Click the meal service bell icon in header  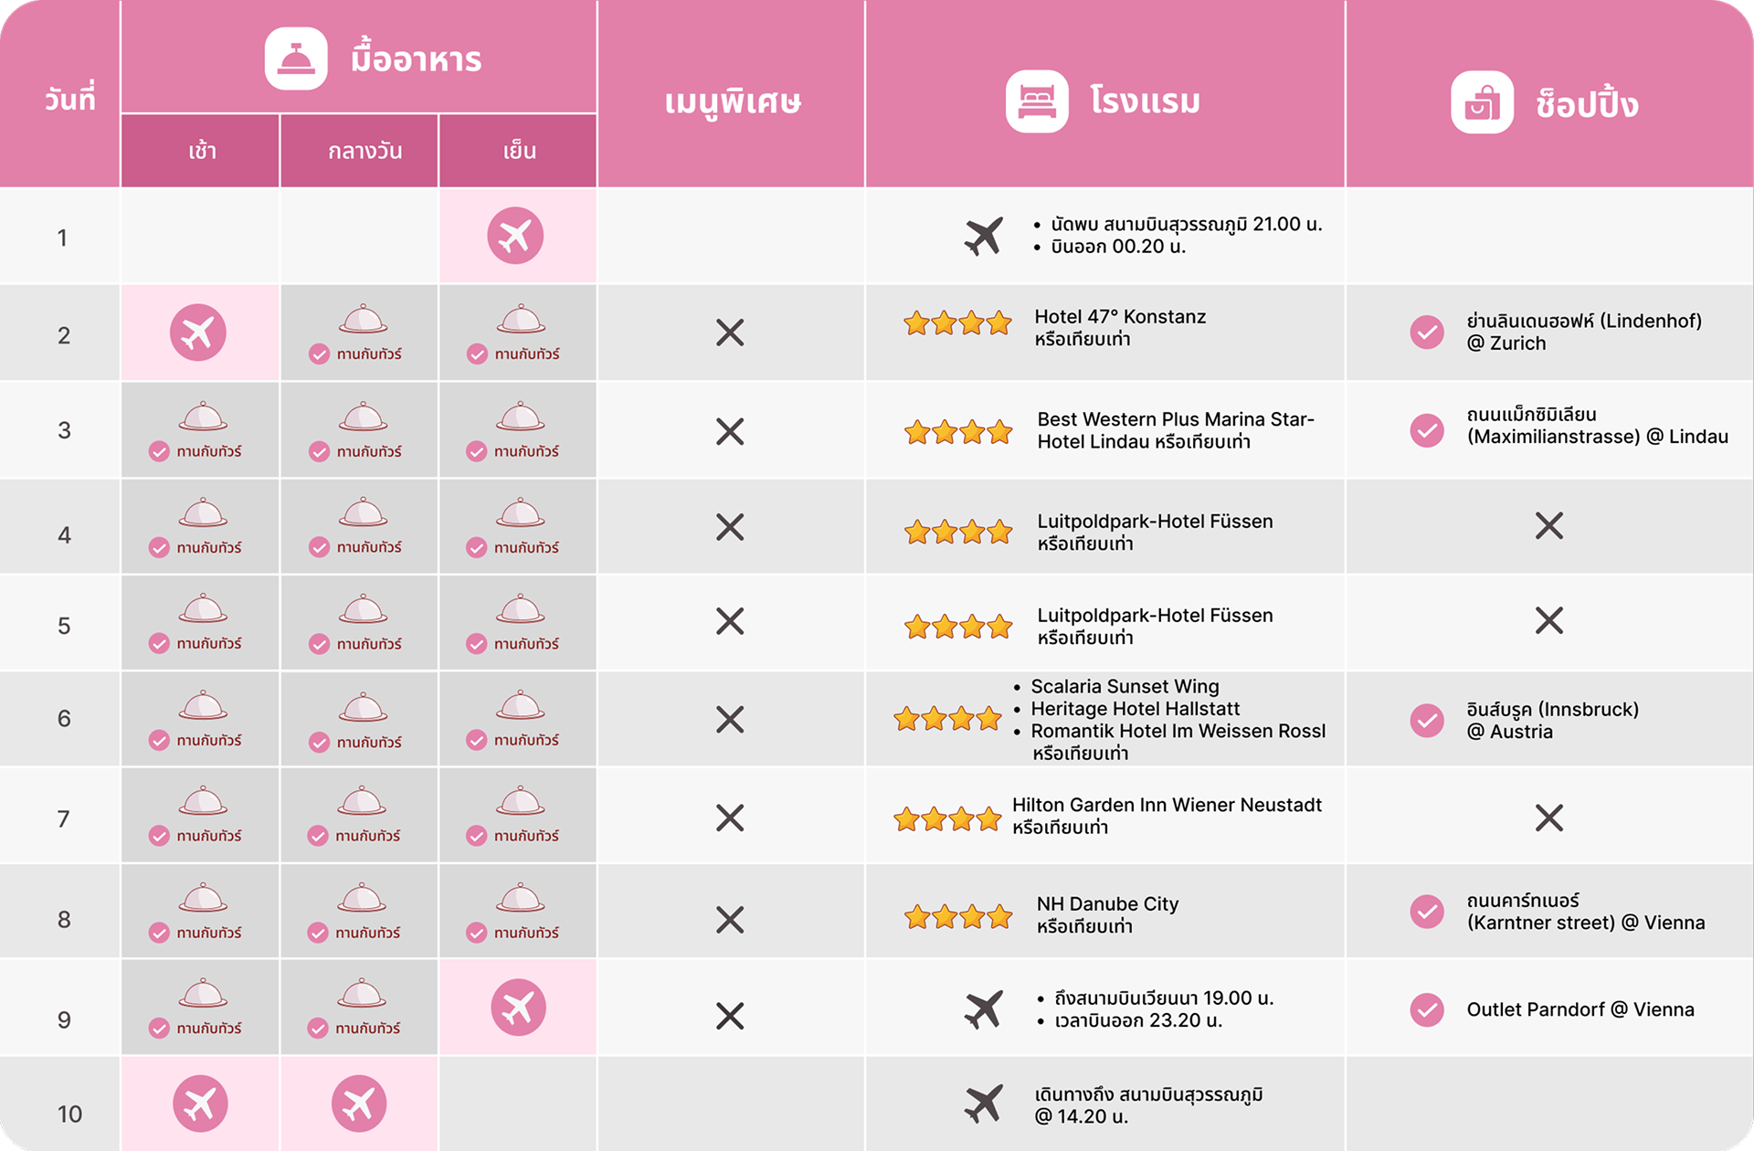(296, 59)
